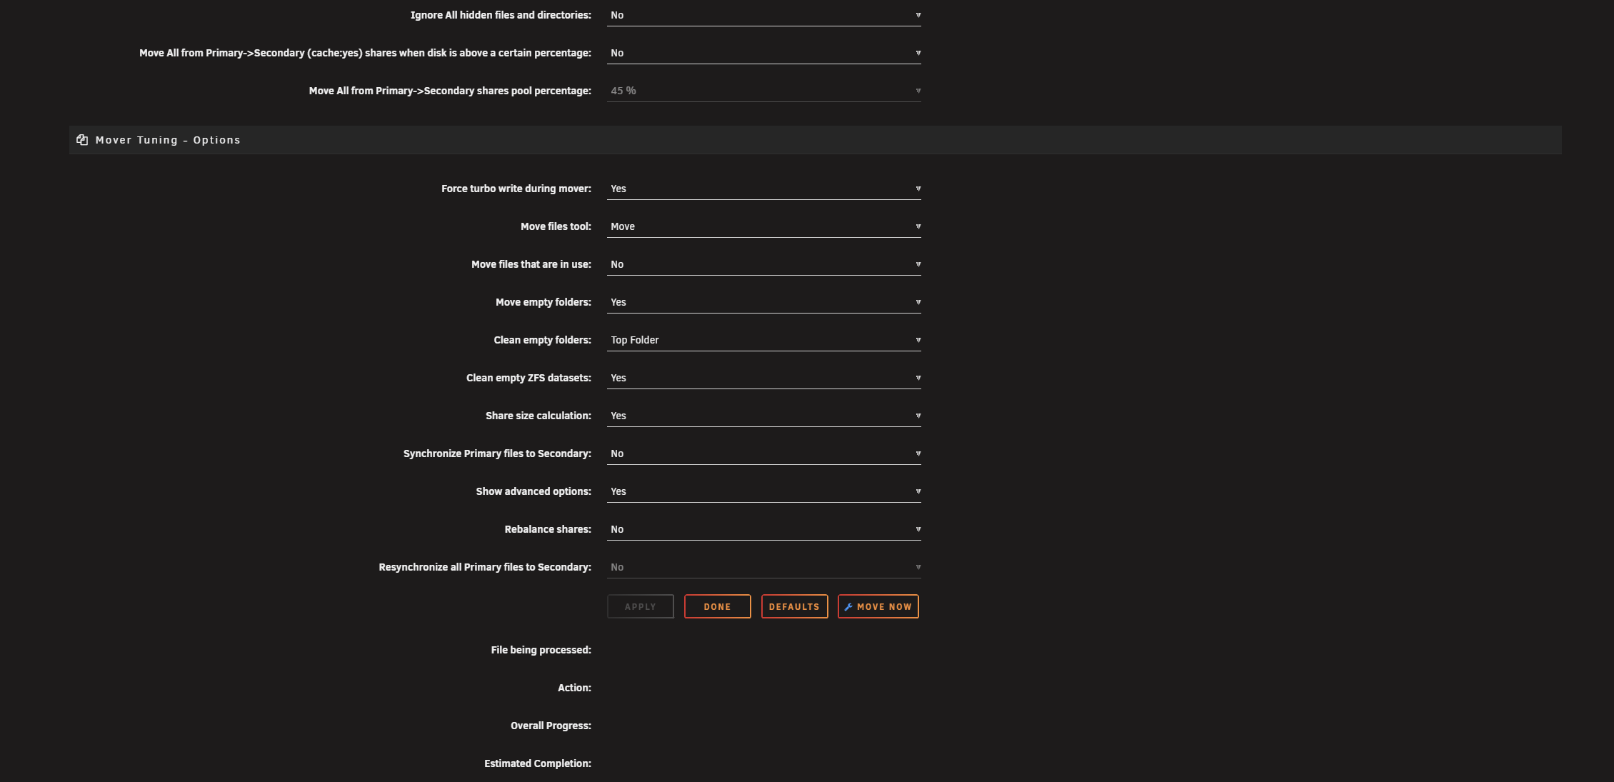This screenshot has height=782, width=1614.
Task: Open Rebalance shares dropdown
Action: [763, 529]
